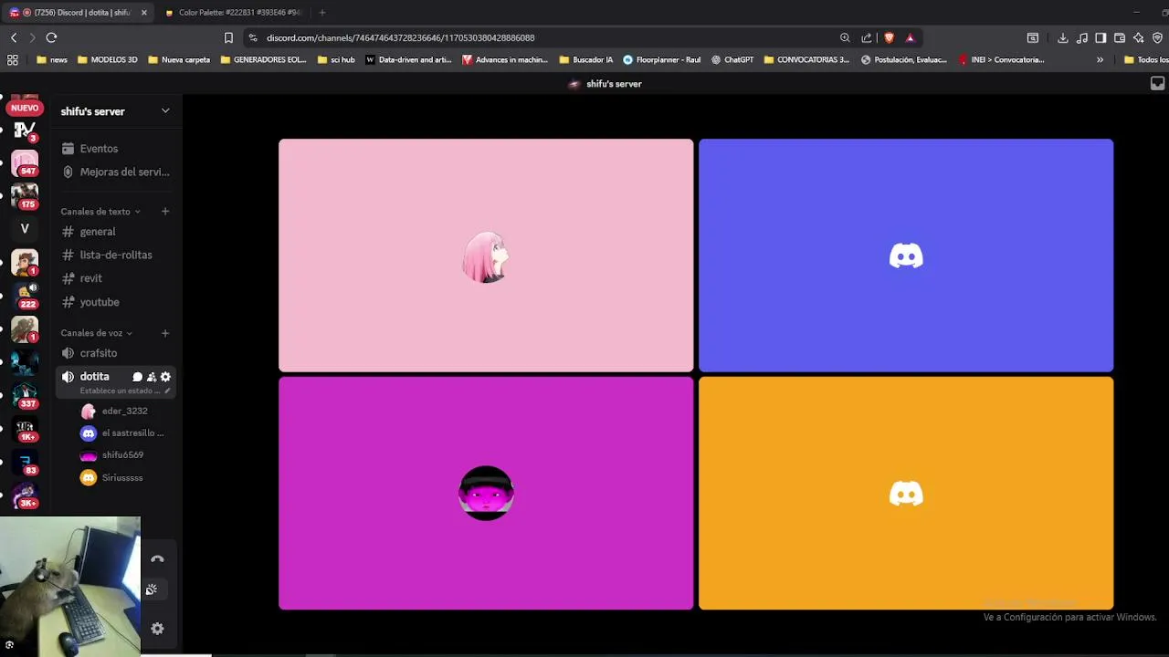Select the Discord dotita browser tab
Viewport: 1169px width, 657px height.
coord(77,13)
